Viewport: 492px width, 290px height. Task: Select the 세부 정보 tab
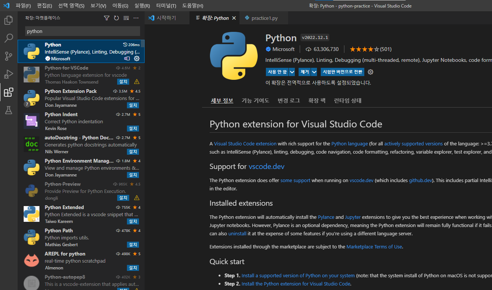tap(222, 100)
